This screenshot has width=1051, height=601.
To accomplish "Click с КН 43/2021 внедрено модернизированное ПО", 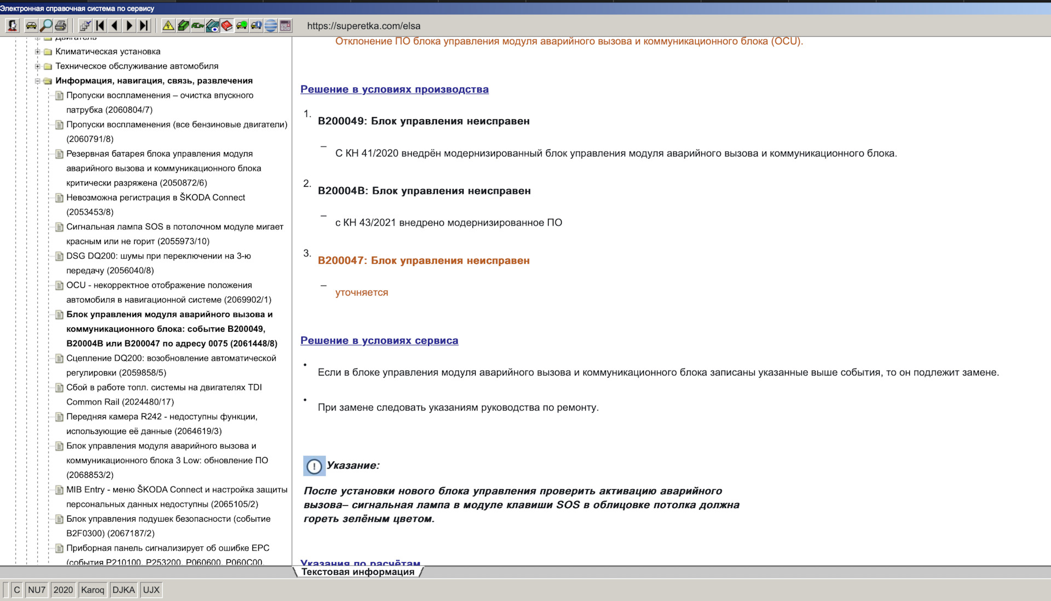I will tap(449, 223).
